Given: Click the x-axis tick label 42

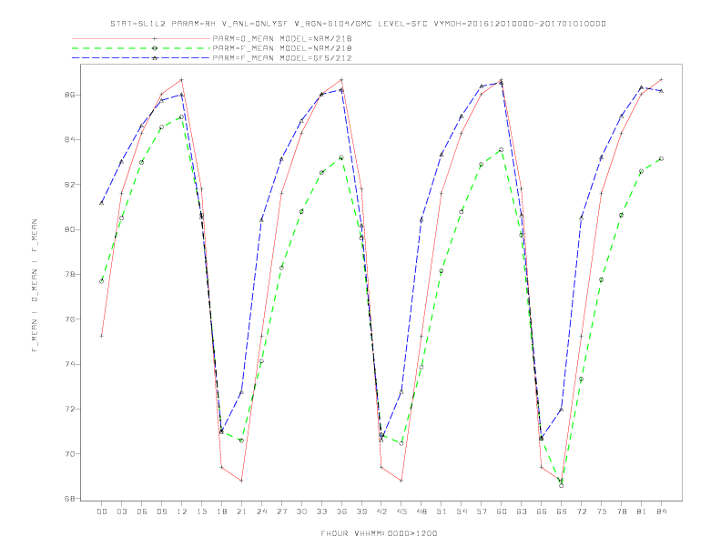Looking at the screenshot, I should [381, 511].
